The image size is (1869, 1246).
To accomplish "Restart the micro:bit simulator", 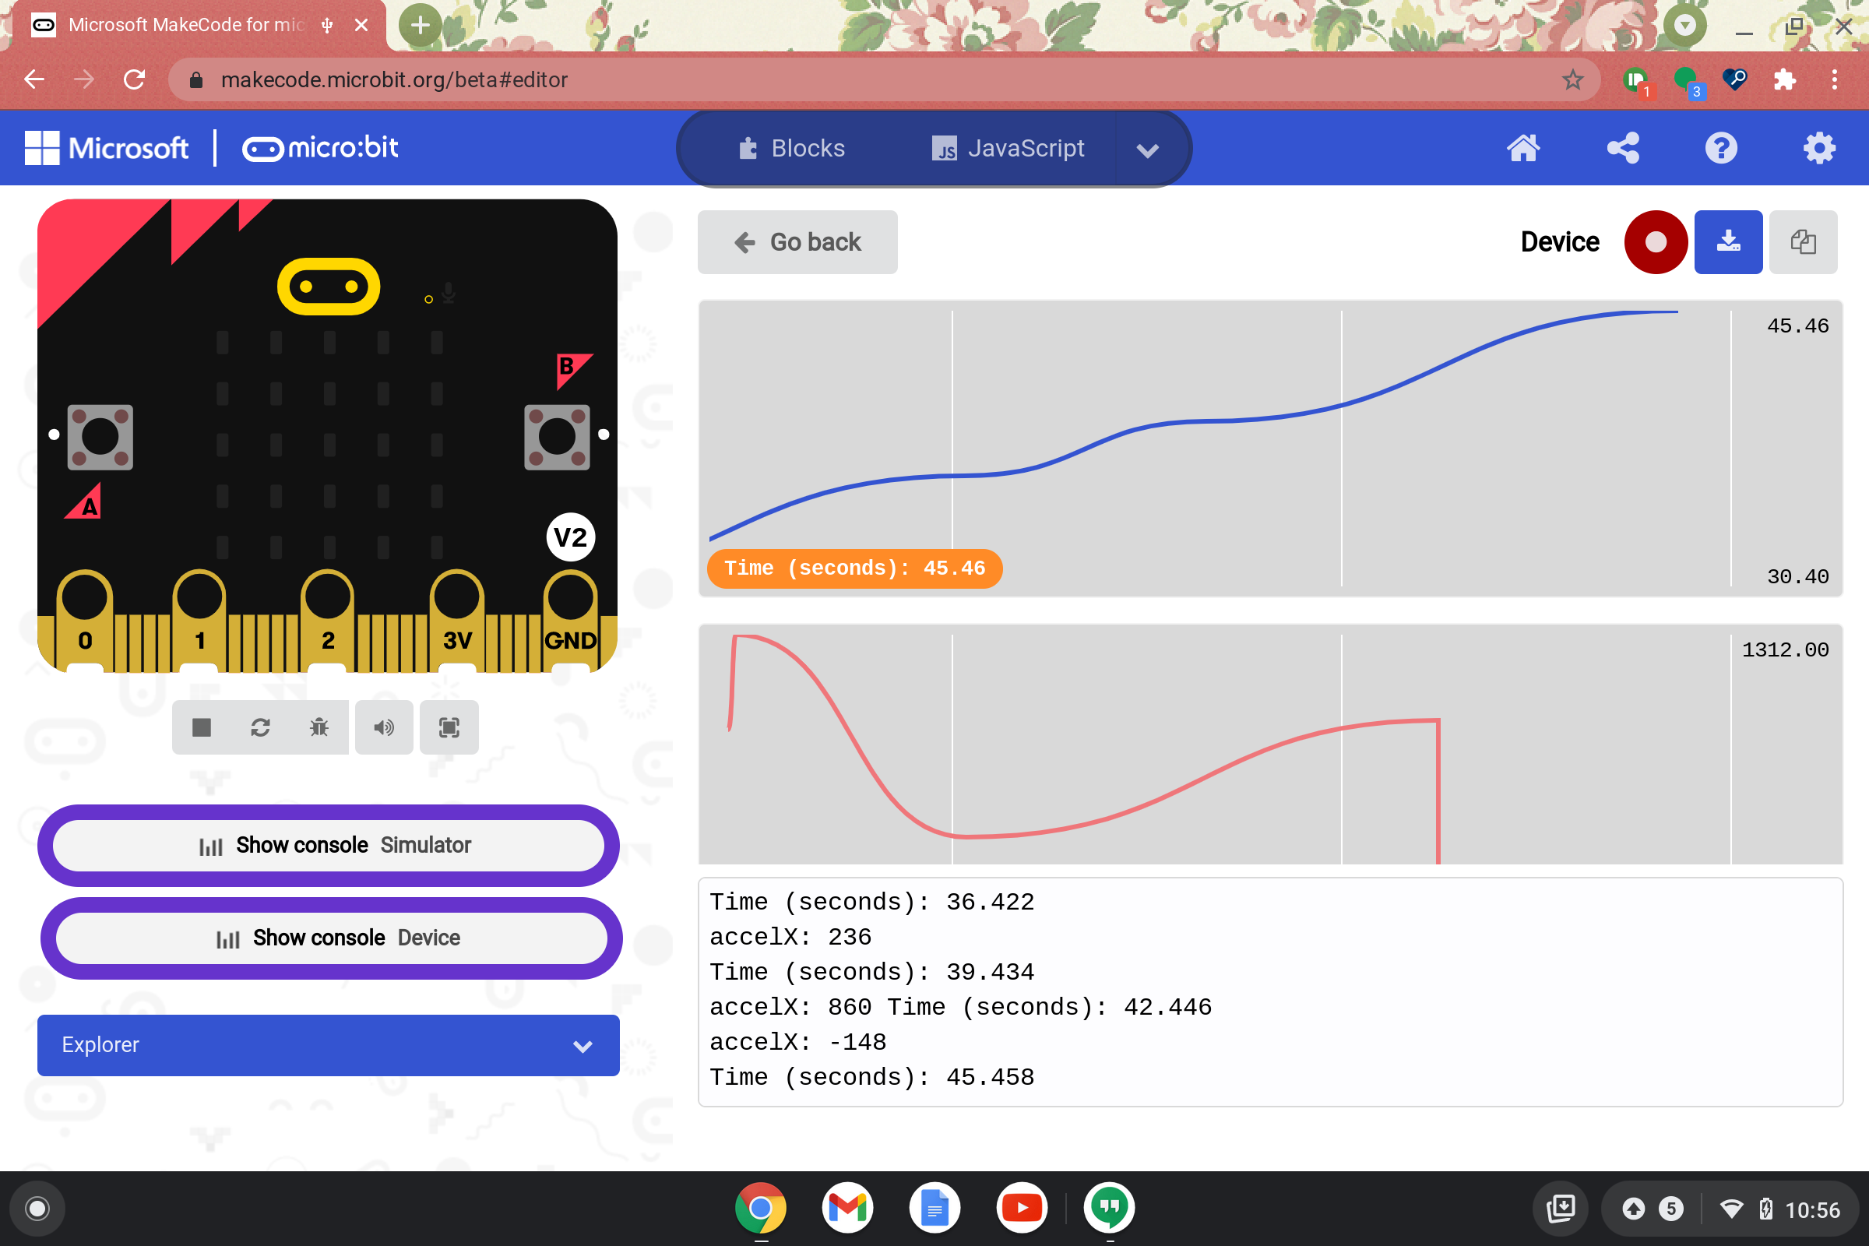I will point(261,727).
